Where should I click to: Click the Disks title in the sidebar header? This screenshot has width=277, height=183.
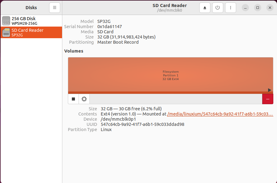click(31, 8)
